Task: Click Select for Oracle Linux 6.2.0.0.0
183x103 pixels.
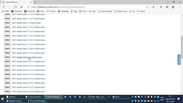Action: [7, 92]
